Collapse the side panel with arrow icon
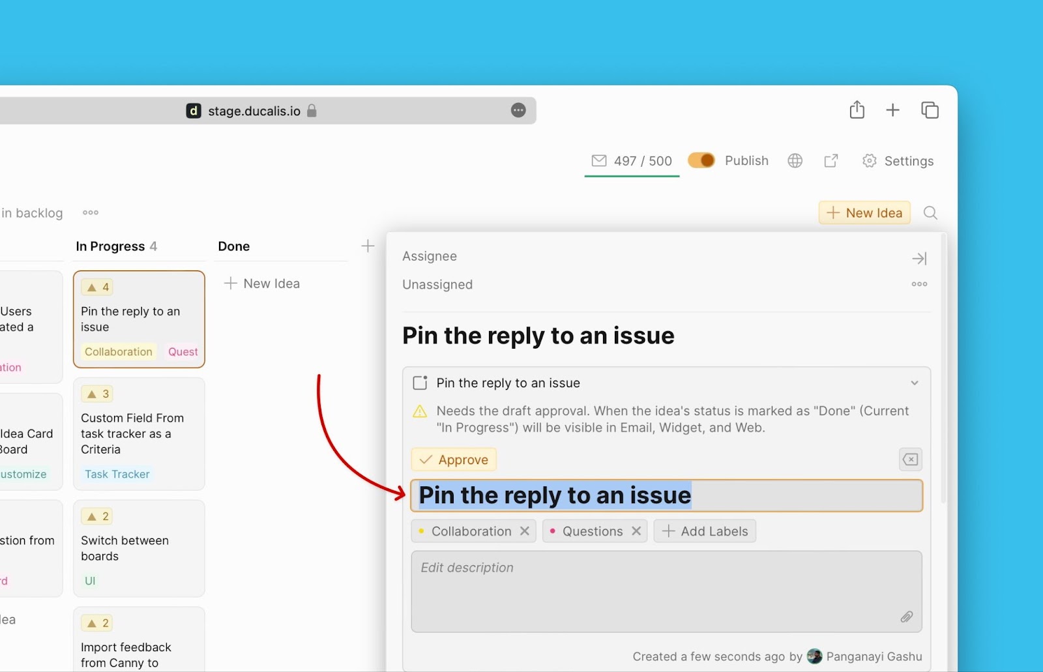 (x=918, y=259)
